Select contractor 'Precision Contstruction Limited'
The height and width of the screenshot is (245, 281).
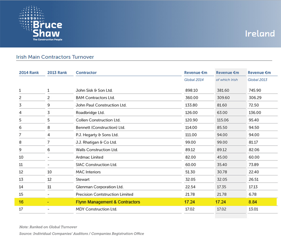104,194
